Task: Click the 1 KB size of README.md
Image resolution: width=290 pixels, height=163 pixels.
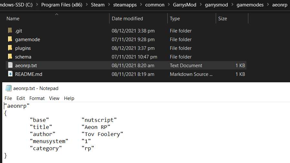Action: [240, 74]
